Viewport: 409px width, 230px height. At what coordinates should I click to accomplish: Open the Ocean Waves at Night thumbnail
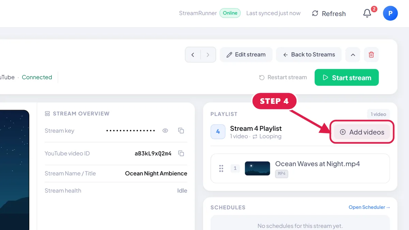click(x=257, y=168)
